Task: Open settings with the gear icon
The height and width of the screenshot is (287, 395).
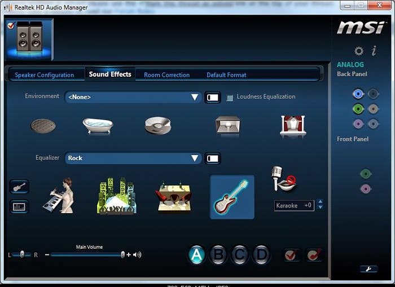Action: (359, 51)
